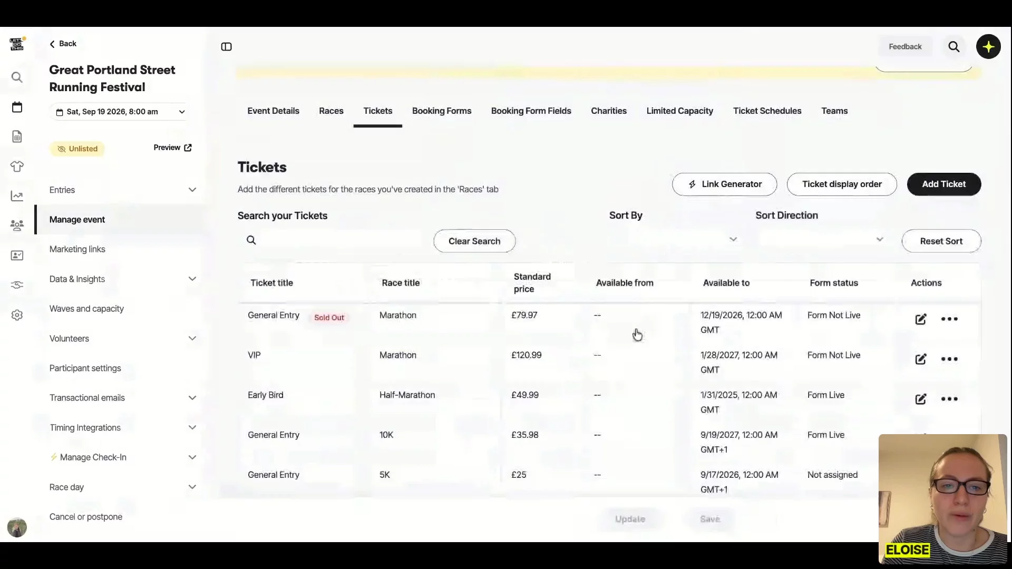
Task: Expand the Entries sidebar section
Action: click(x=192, y=190)
